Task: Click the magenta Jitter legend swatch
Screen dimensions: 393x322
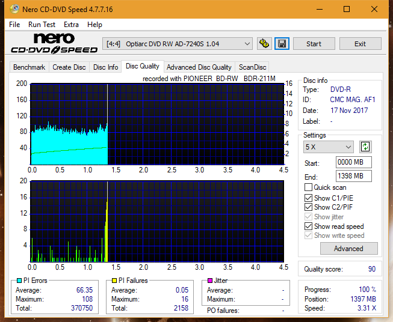Action: pyautogui.click(x=210, y=281)
